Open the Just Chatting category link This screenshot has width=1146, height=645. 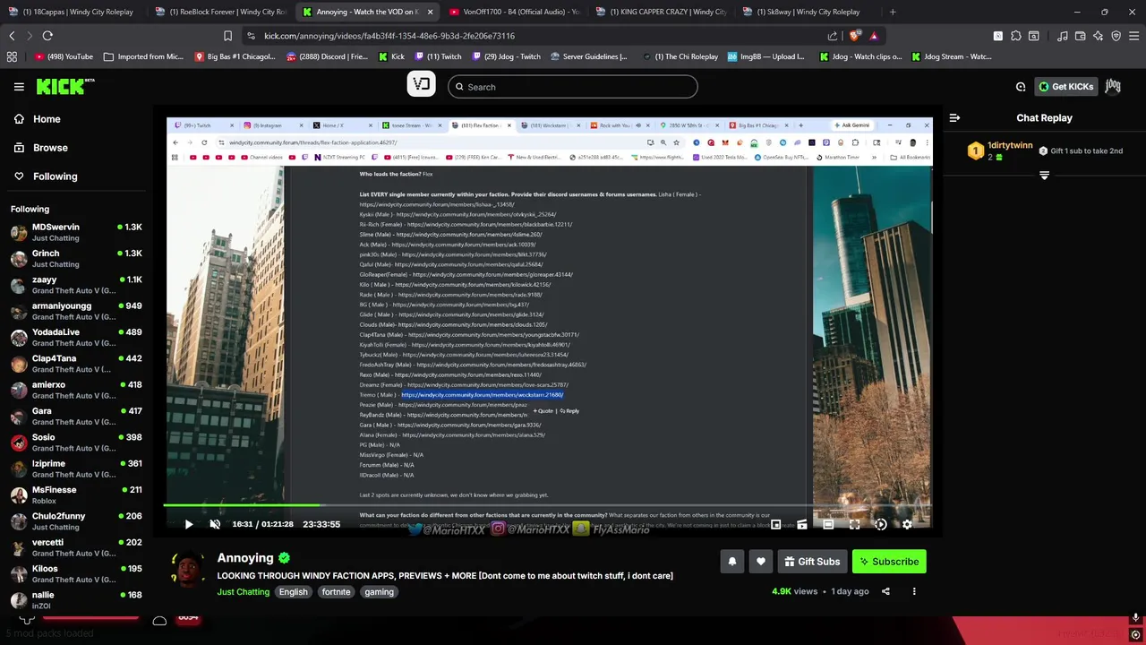pyautogui.click(x=243, y=591)
